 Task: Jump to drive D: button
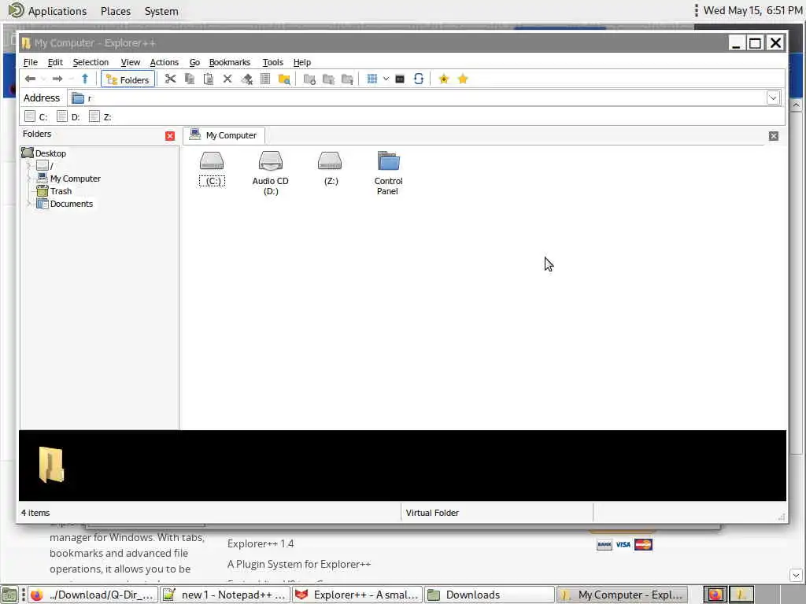(x=68, y=116)
